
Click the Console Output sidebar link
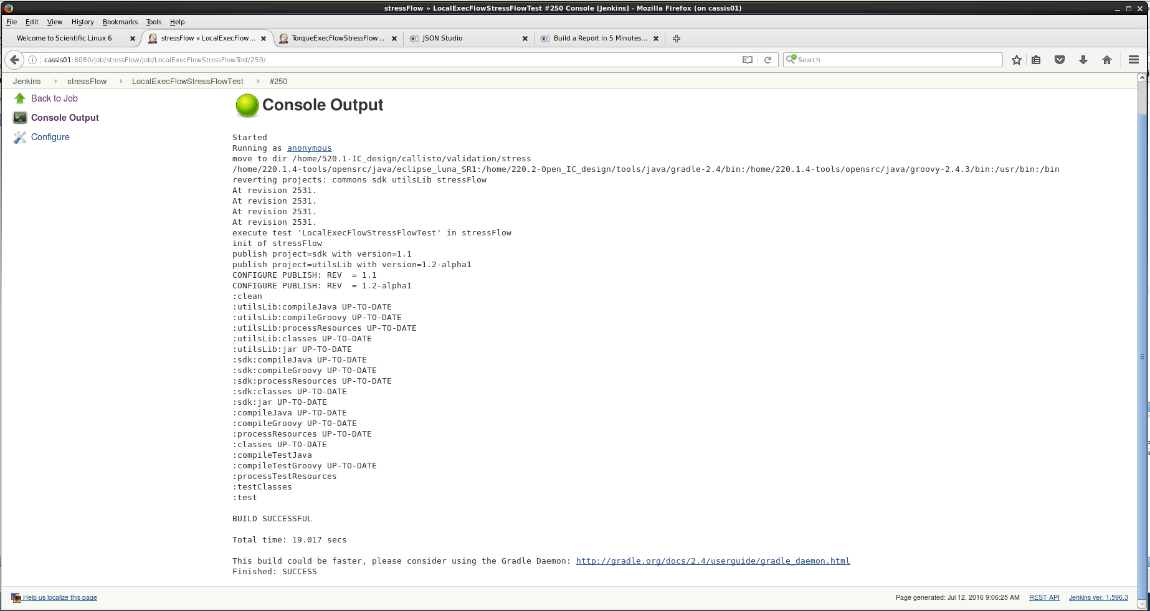click(65, 118)
